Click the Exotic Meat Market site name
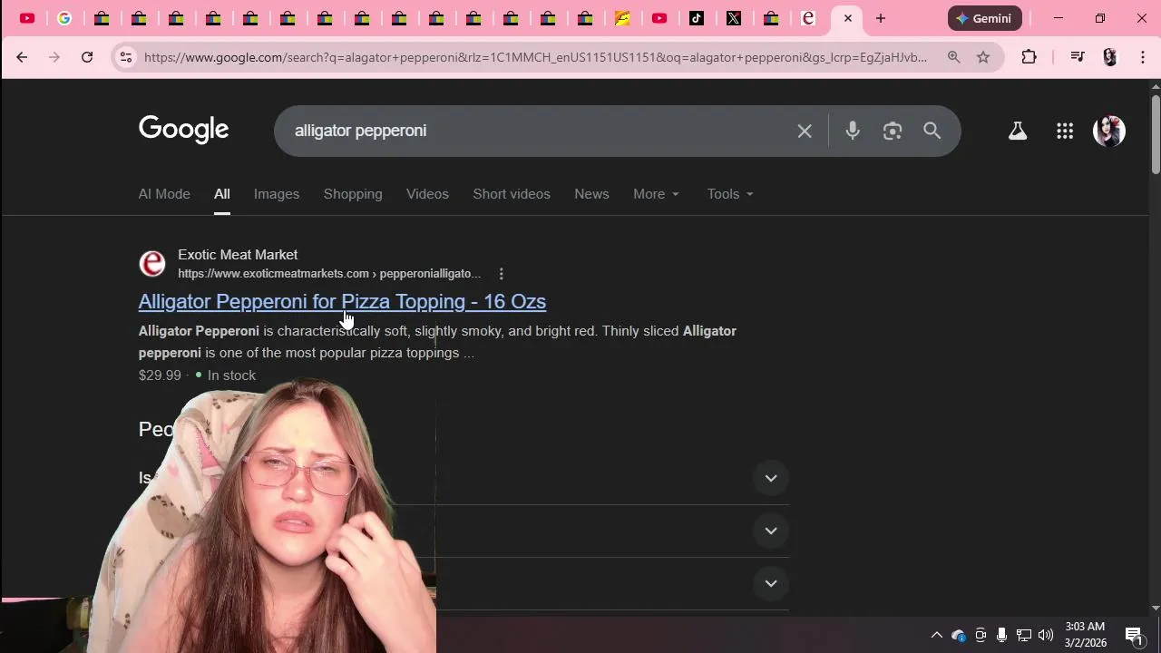This screenshot has height=653, width=1161. (238, 255)
